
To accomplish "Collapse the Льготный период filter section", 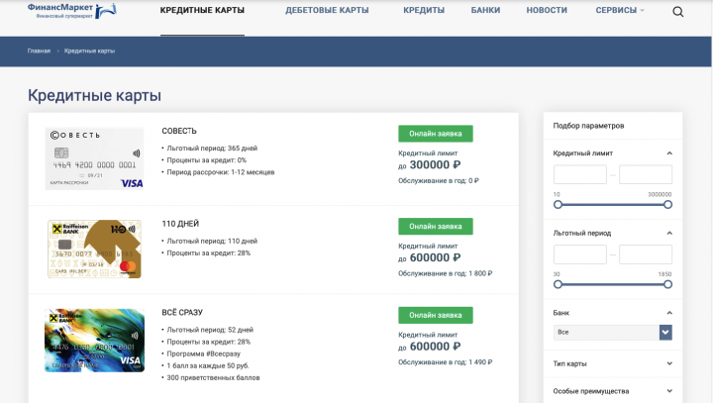I will 669,233.
